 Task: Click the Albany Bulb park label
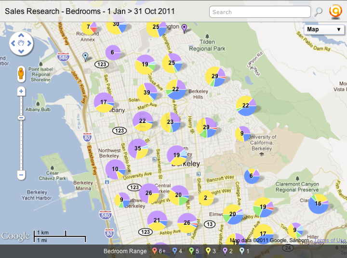point(38,109)
